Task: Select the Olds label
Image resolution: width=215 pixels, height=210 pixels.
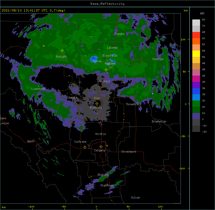Action: click(97, 98)
